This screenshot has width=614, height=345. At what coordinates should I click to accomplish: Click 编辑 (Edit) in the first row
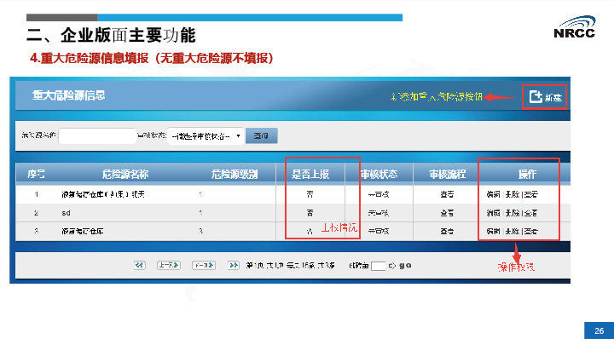[x=492, y=194]
